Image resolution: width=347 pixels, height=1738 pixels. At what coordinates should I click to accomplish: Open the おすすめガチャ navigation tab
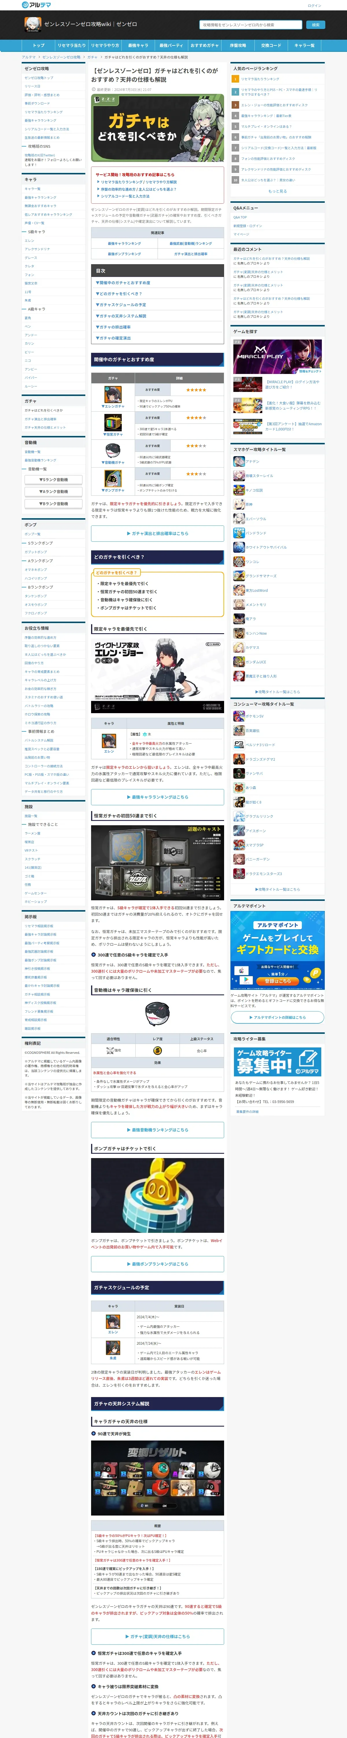tap(204, 46)
